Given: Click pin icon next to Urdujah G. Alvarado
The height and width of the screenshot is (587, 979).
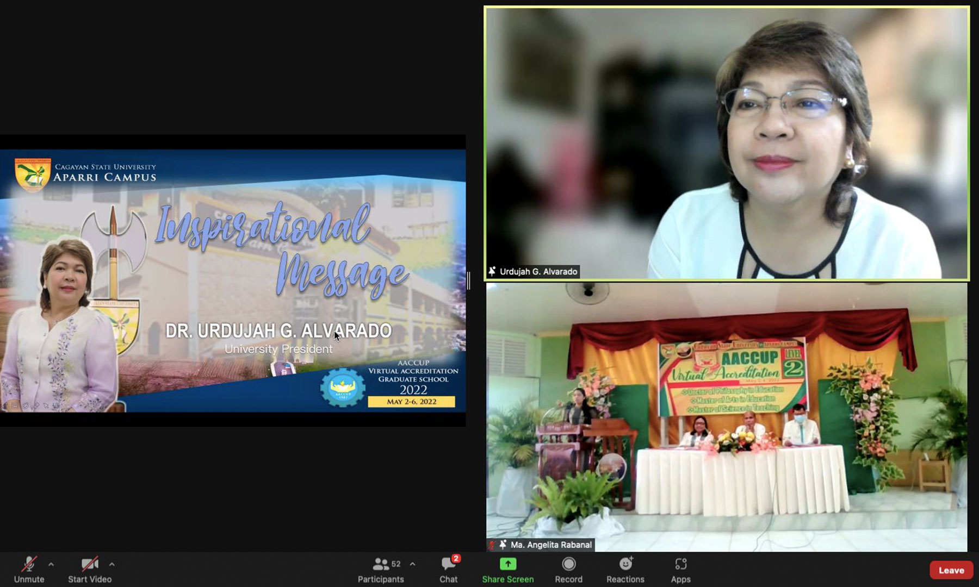Looking at the screenshot, I should point(492,271).
